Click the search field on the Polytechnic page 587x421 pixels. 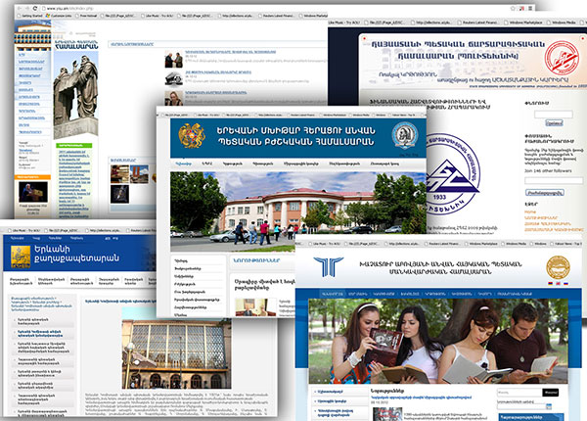[554, 114]
